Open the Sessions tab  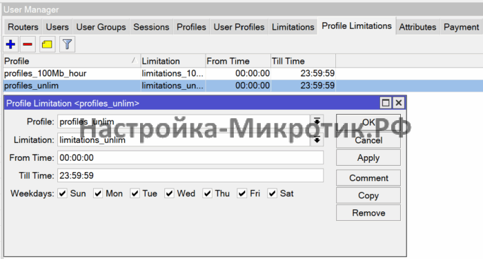click(151, 27)
